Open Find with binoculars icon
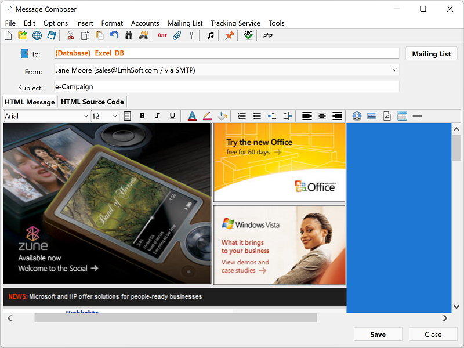This screenshot has width=464, height=348. pyautogui.click(x=128, y=35)
